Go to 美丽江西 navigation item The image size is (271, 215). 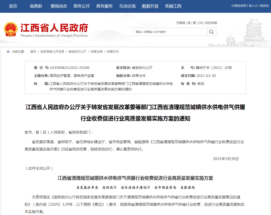pyautogui.click(x=173, y=6)
